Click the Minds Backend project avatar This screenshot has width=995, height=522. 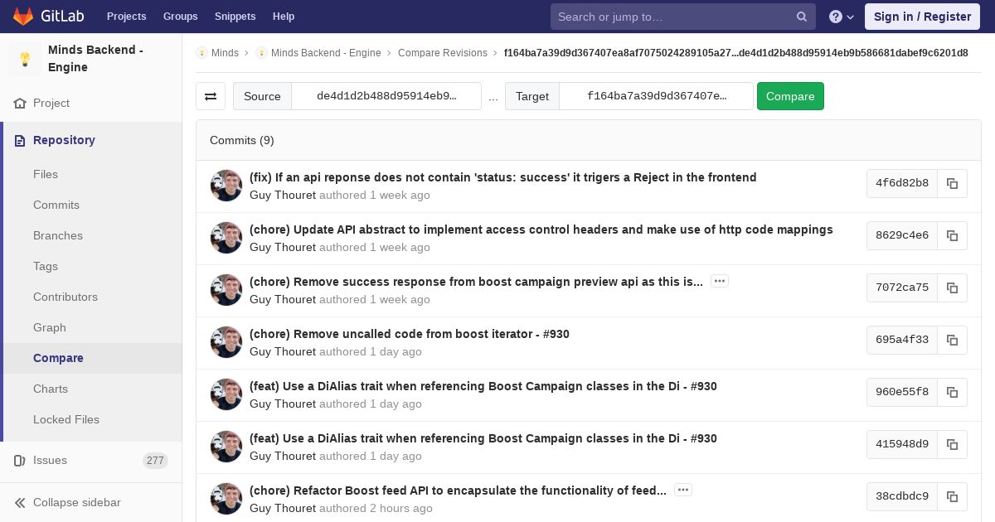tap(25, 59)
